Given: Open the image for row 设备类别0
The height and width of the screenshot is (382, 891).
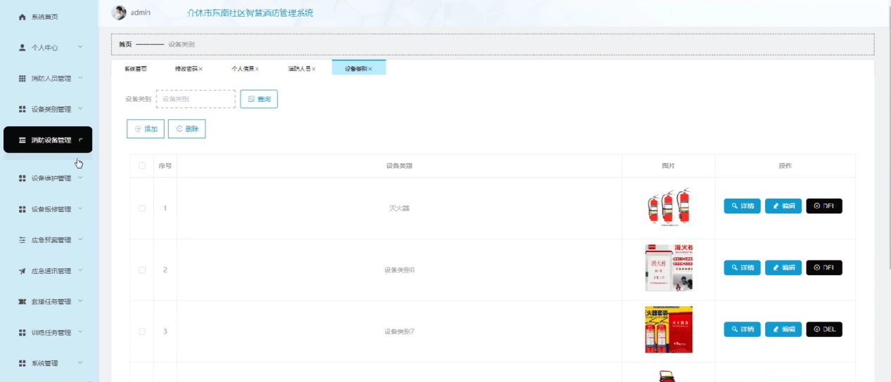Looking at the screenshot, I should pos(669,268).
